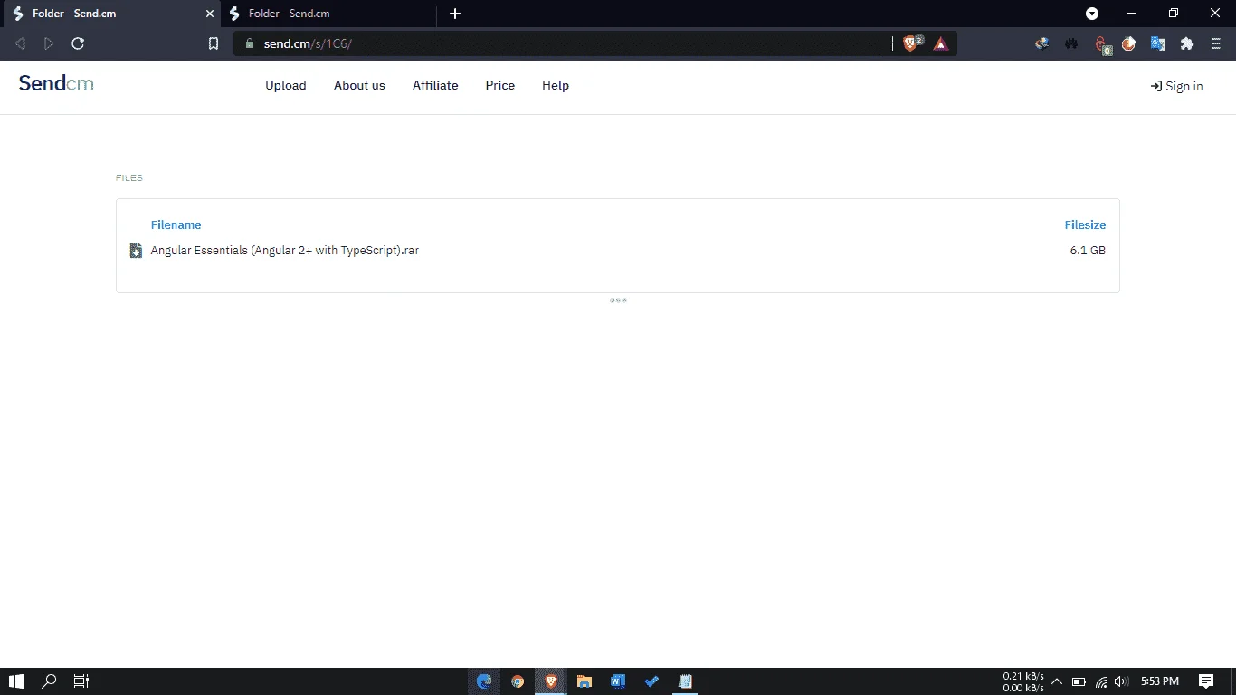The width and height of the screenshot is (1236, 695).
Task: Click the Sign in link
Action: tap(1176, 86)
